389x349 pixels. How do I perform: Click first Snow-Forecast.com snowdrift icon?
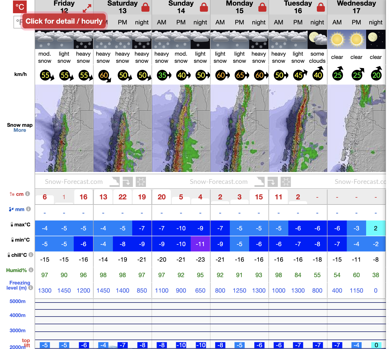[x=115, y=182]
